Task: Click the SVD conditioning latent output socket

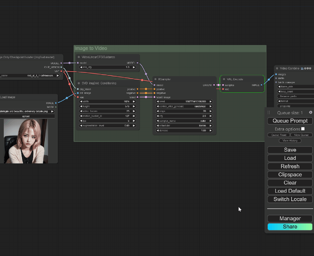Action: [x=137, y=97]
